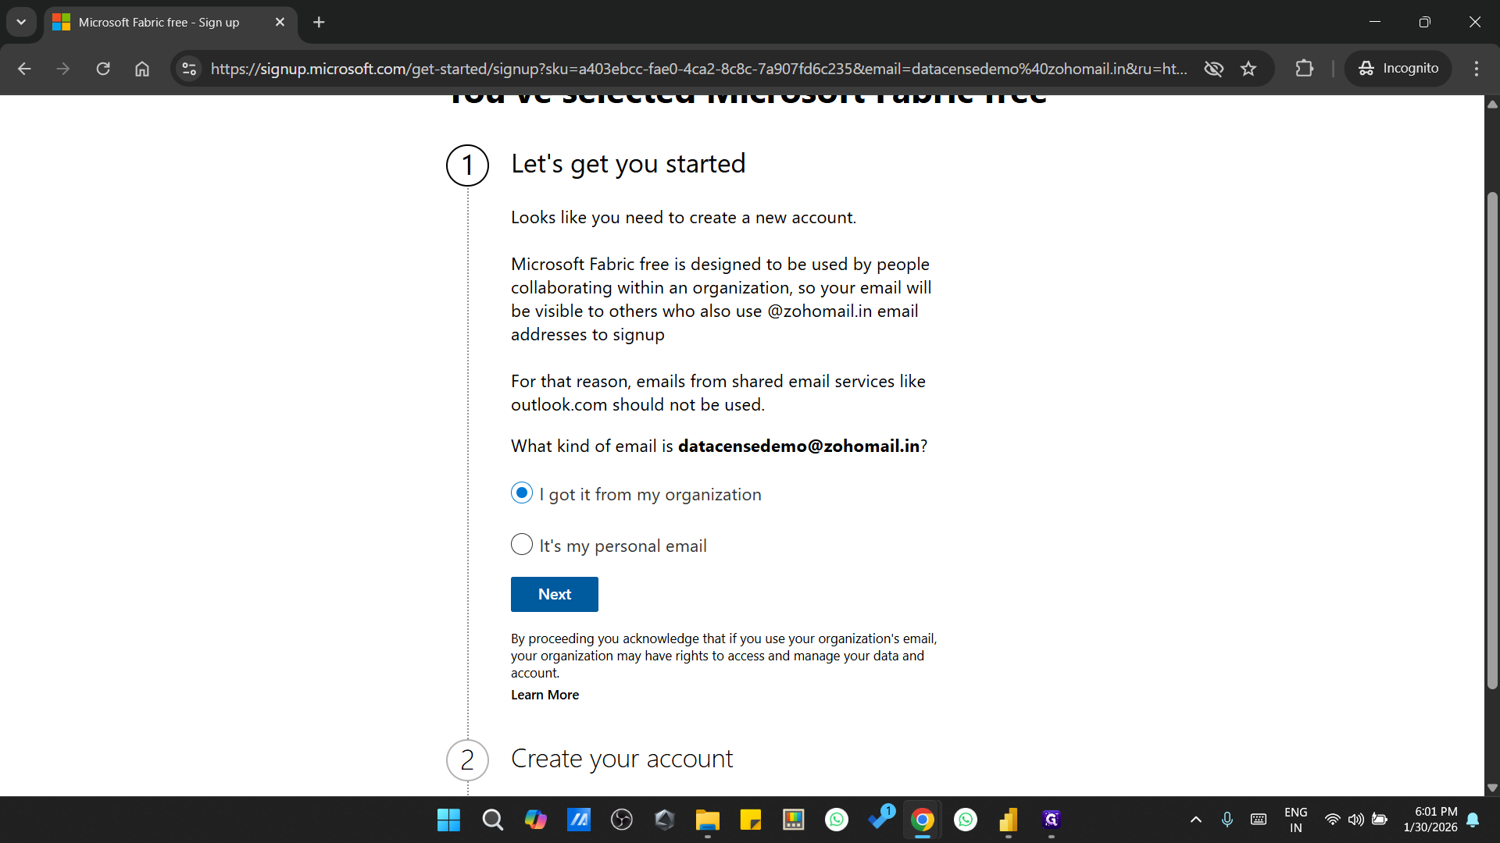The width and height of the screenshot is (1500, 843).
Task: Open Power BI from the taskbar
Action: [1009, 820]
